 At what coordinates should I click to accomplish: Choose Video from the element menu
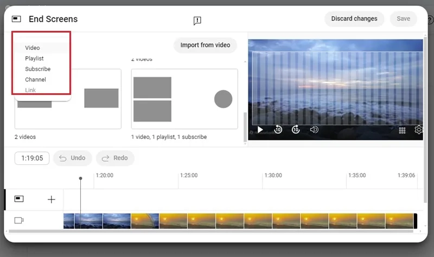pyautogui.click(x=33, y=48)
